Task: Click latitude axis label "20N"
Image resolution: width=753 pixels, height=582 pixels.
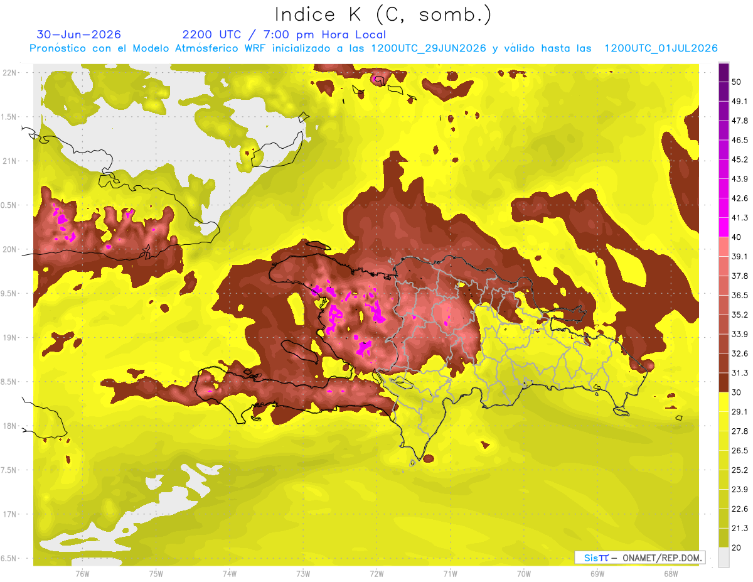Action: click(9, 249)
